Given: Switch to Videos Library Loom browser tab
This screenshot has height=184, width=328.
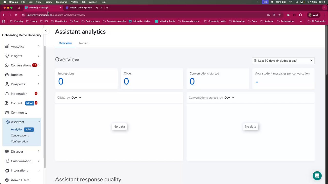Looking at the screenshot, I should tap(80, 8).
